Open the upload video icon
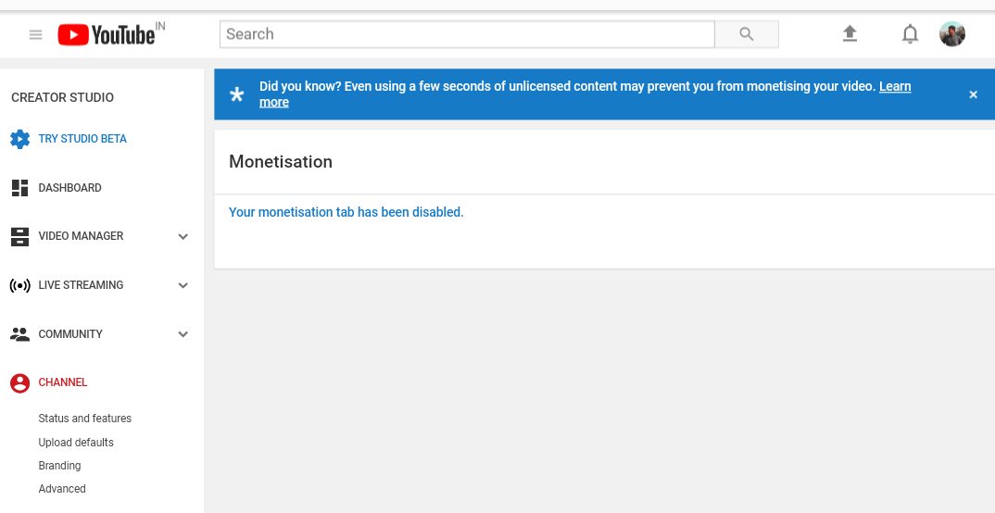This screenshot has width=995, height=513. coord(850,33)
